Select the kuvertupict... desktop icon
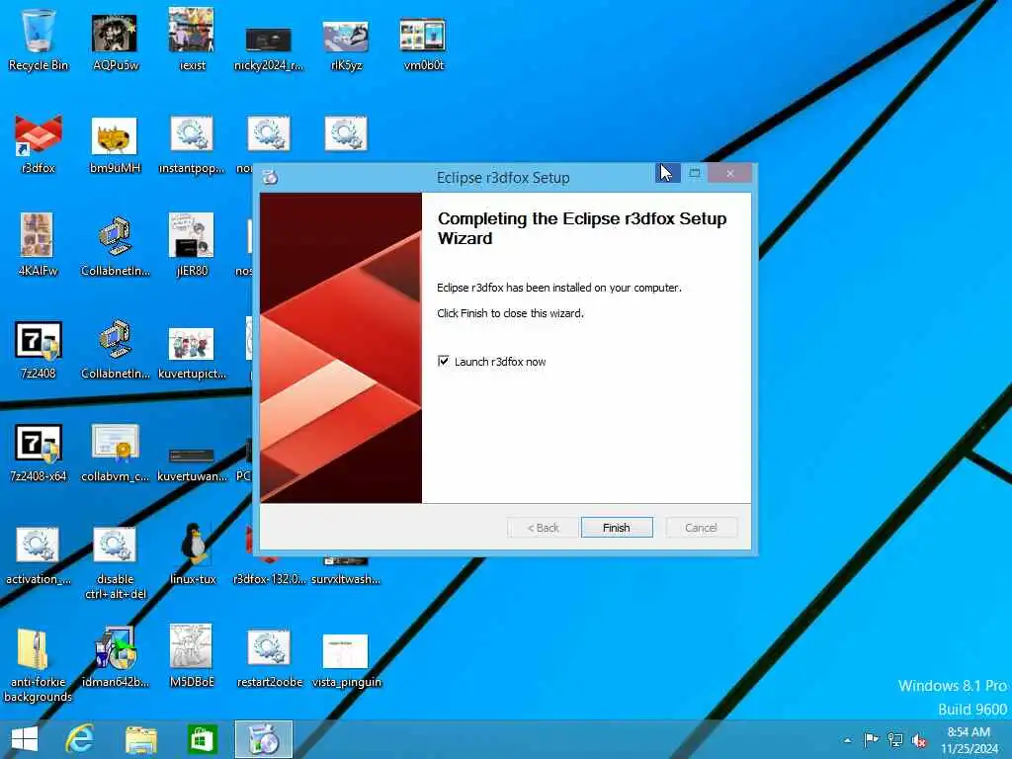This screenshot has height=759, width=1012. click(192, 352)
